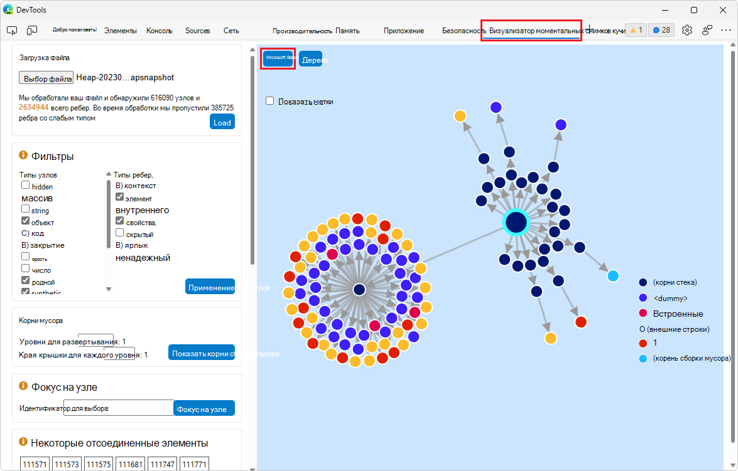This screenshot has height=471, width=738.
Task: Click the info icon beside Фокус на узле heading
Action: tap(23, 386)
